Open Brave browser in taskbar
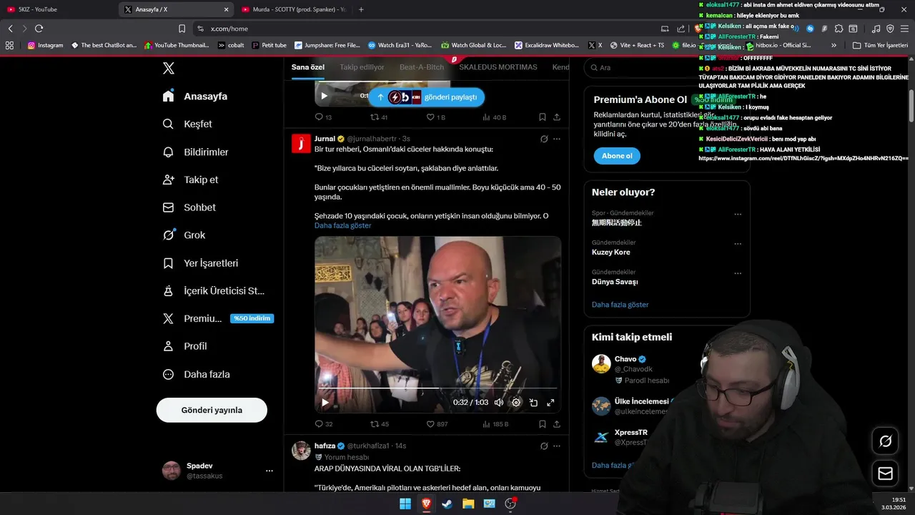The height and width of the screenshot is (515, 915). pyautogui.click(x=426, y=504)
